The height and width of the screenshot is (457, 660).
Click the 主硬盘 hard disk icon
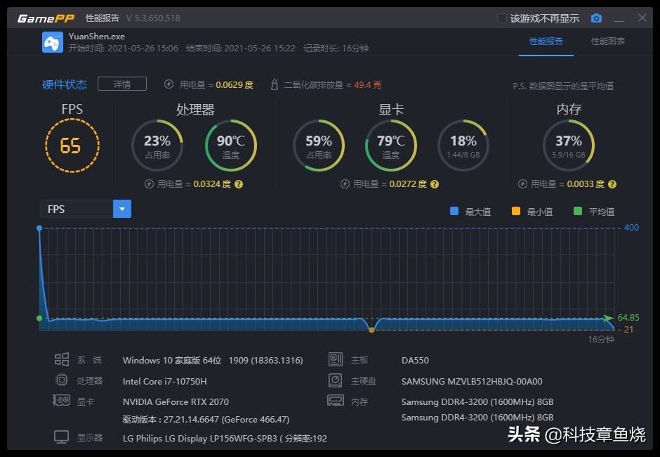(x=335, y=380)
